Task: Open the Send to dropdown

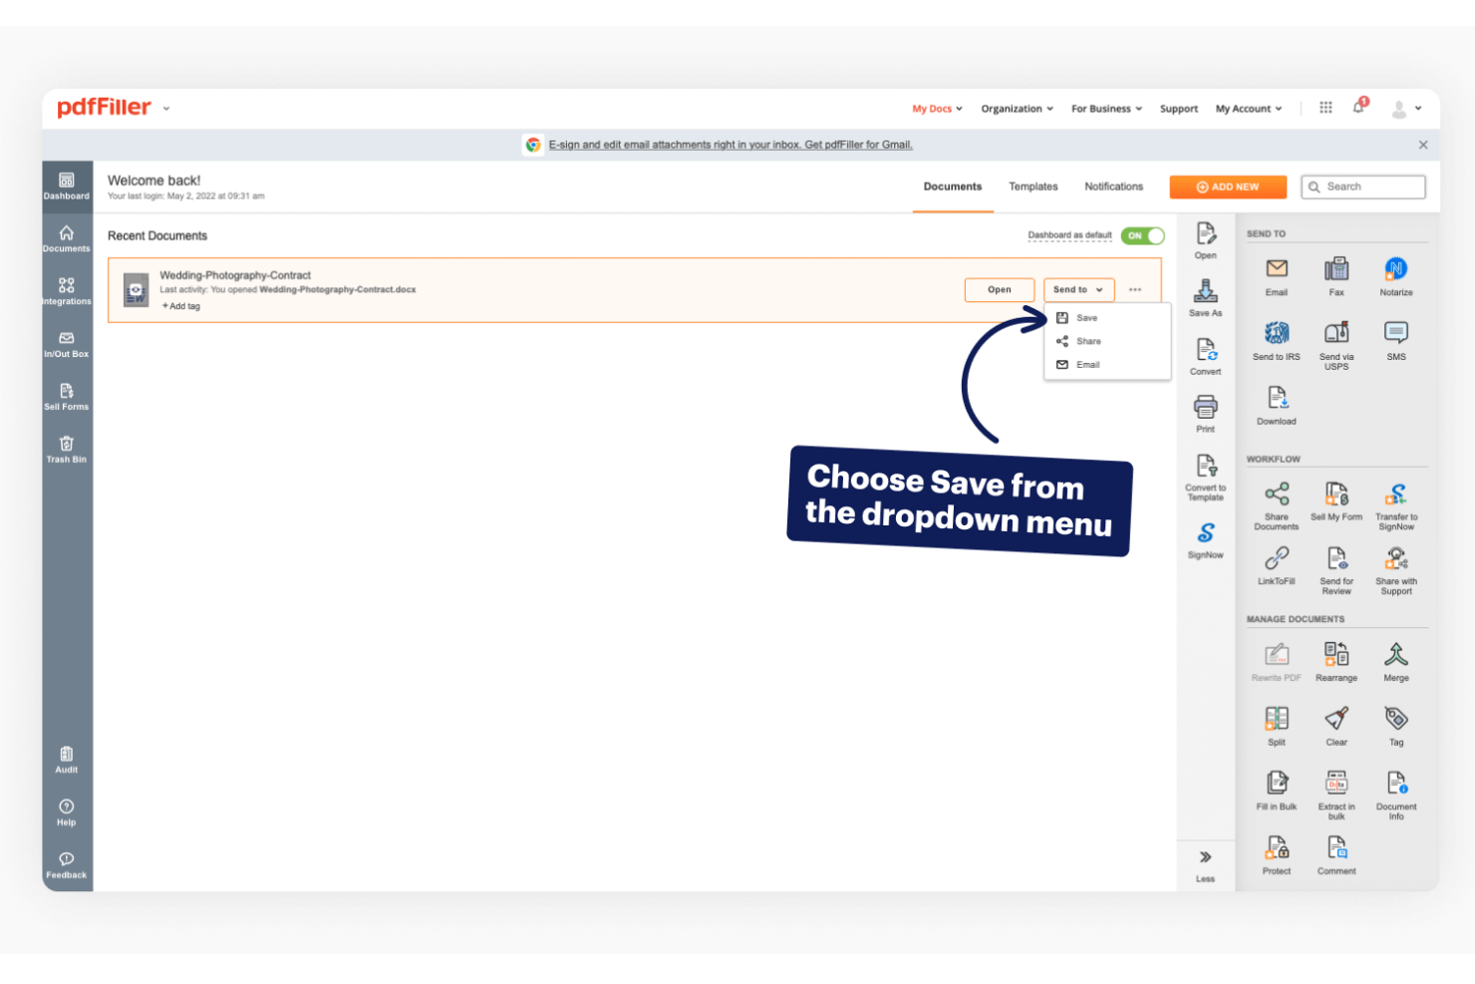Action: click(1078, 289)
